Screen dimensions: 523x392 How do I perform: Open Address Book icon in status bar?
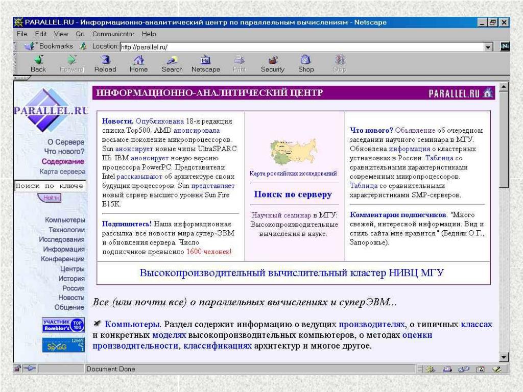pyautogui.click(x=480, y=369)
